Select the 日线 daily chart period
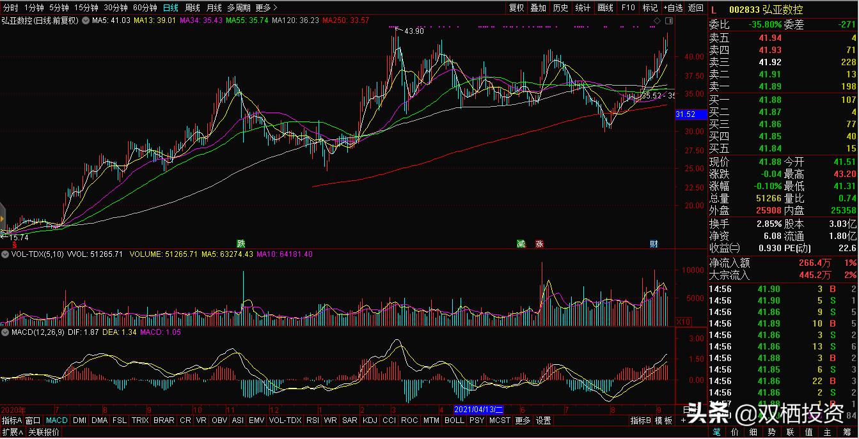The height and width of the screenshot is (439, 859). [171, 8]
